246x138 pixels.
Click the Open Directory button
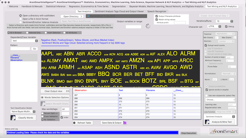pos(72,16)
